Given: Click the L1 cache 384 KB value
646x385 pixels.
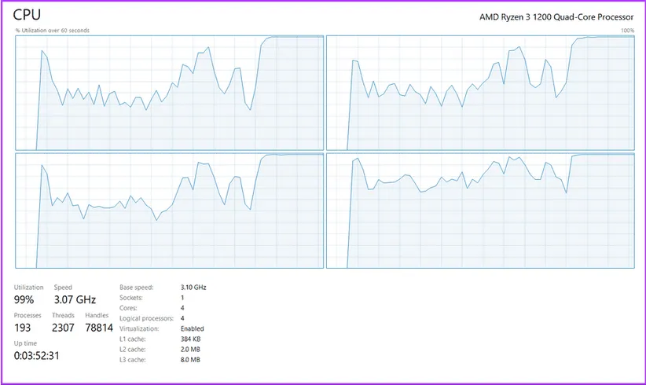Looking at the screenshot, I should [191, 339].
